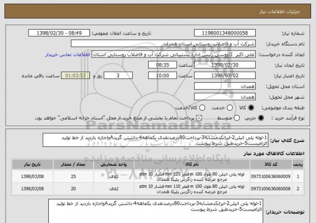
Task: Click the واحد شمارش column header
Action: (x=114, y=164)
